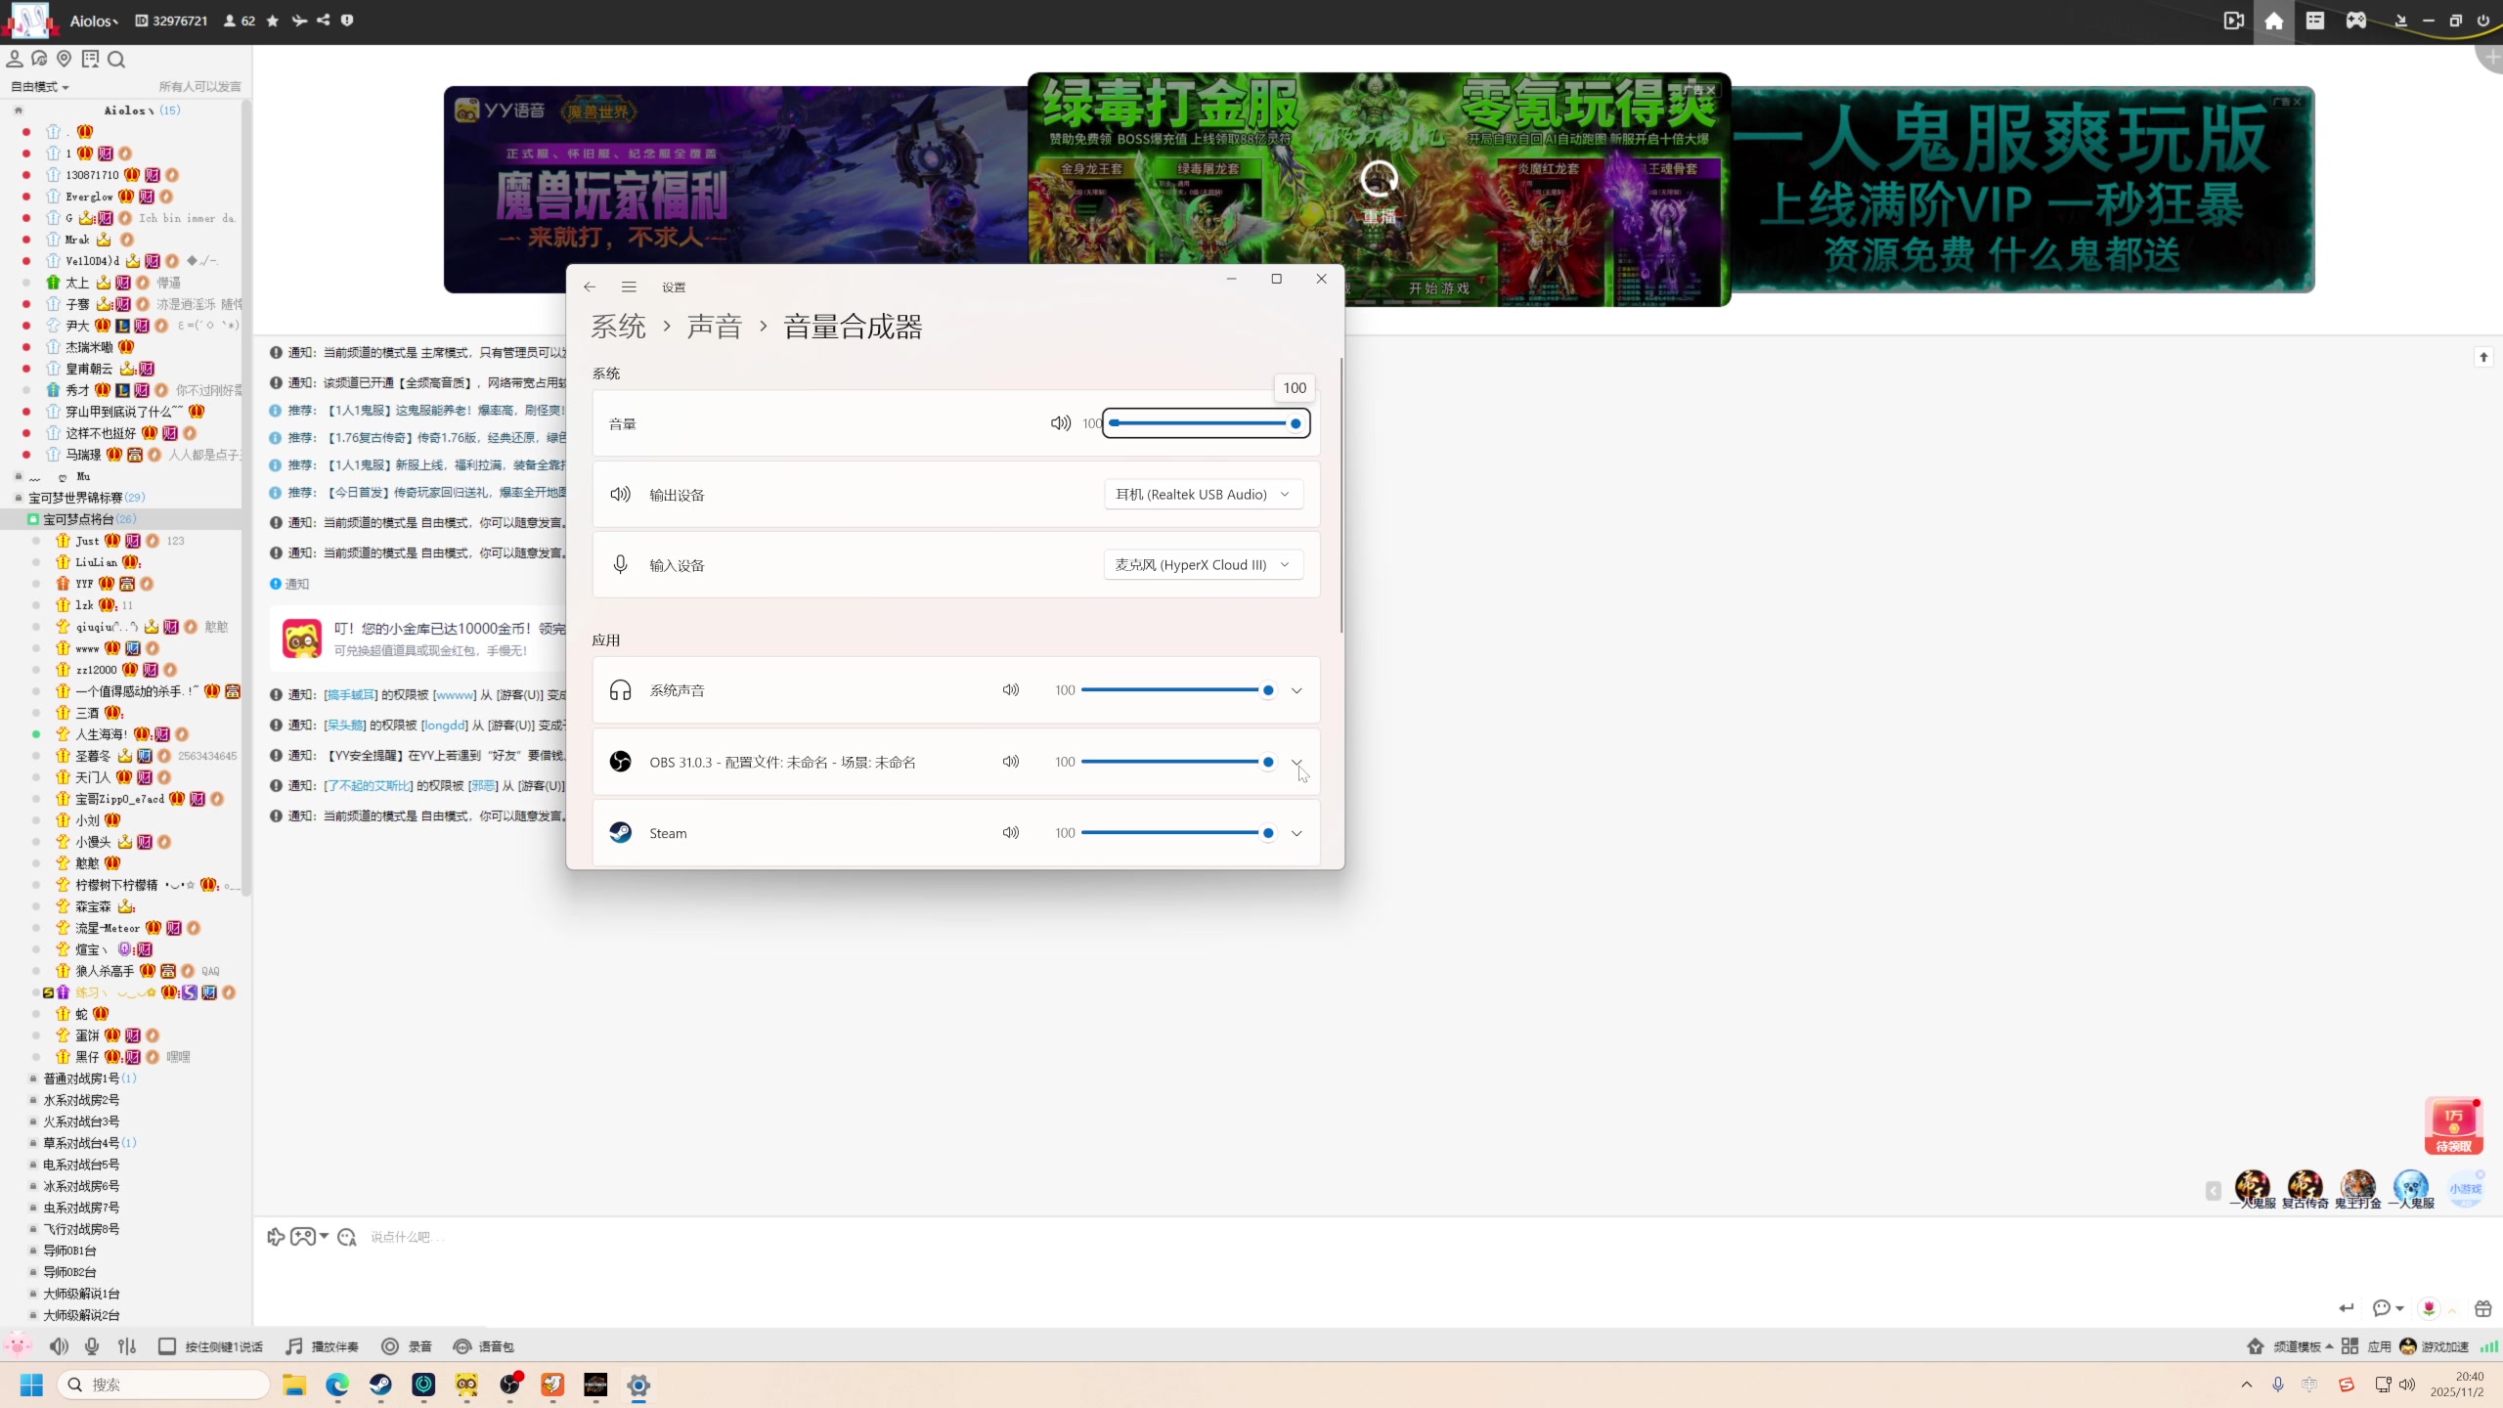Click the 播放伴奏 music note icon

[x=294, y=1346]
